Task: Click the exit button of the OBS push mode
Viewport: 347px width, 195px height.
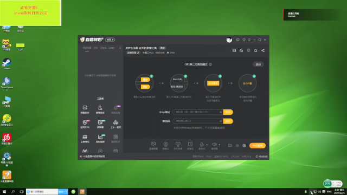Action: (258, 64)
